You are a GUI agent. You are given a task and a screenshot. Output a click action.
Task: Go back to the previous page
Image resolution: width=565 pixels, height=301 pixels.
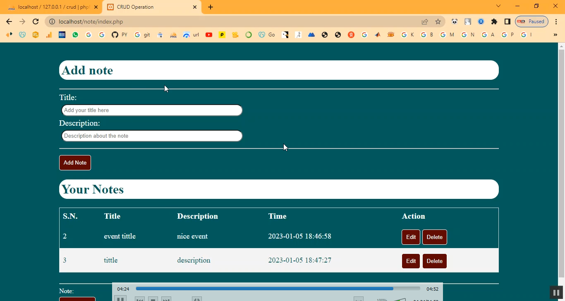(x=9, y=21)
